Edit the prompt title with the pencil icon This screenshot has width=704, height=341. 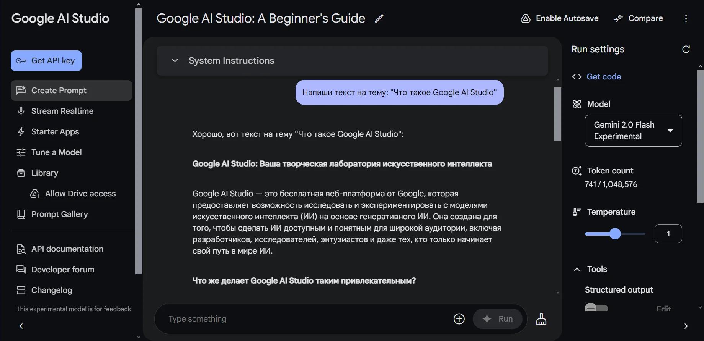379,18
